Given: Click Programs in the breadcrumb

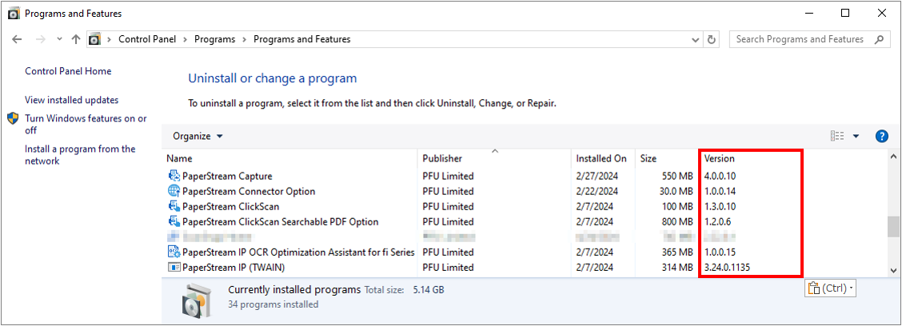Looking at the screenshot, I should (x=214, y=40).
